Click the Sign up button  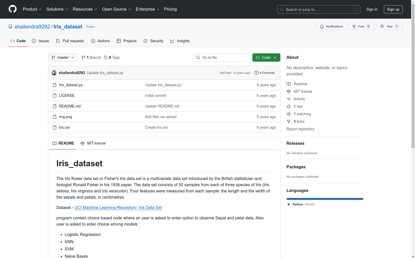tap(393, 9)
